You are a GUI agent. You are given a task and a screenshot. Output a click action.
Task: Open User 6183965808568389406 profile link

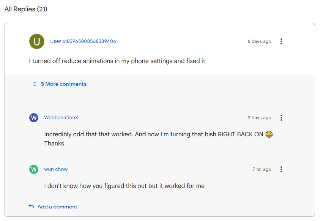point(83,41)
